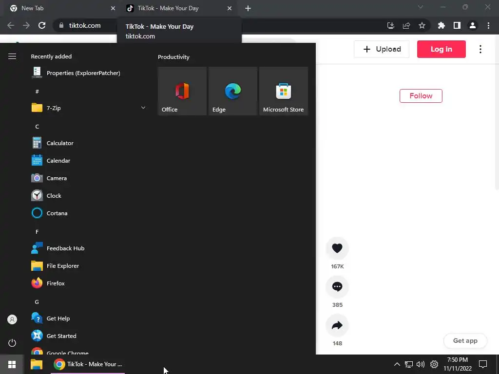499x374 pixels.
Task: Open the Power options in Start
Action: (x=12, y=343)
